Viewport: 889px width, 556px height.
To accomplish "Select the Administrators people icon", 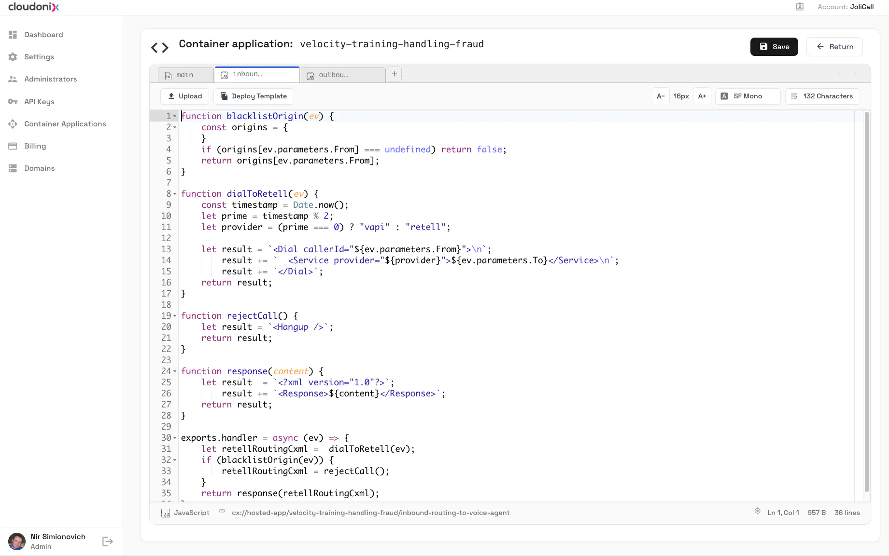I will click(x=13, y=79).
